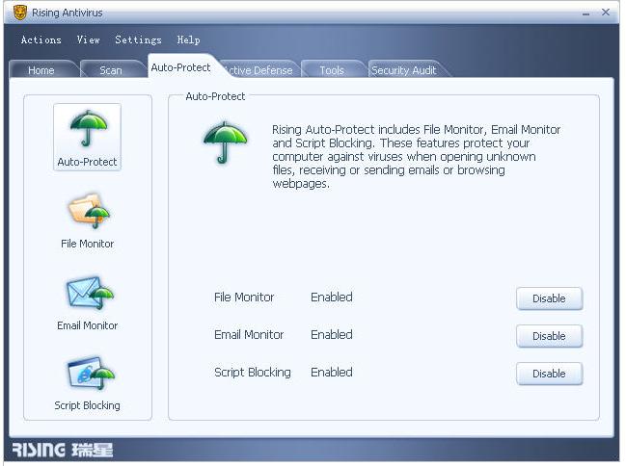
Task: Switch to the Home tab
Action: [41, 70]
